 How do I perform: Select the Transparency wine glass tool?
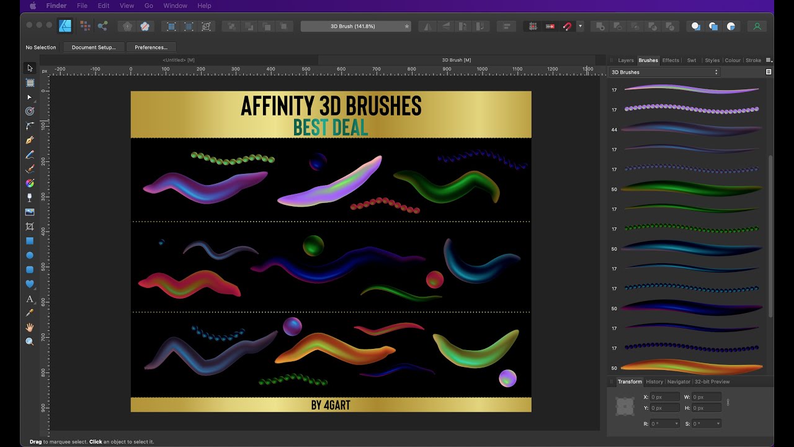click(x=30, y=197)
